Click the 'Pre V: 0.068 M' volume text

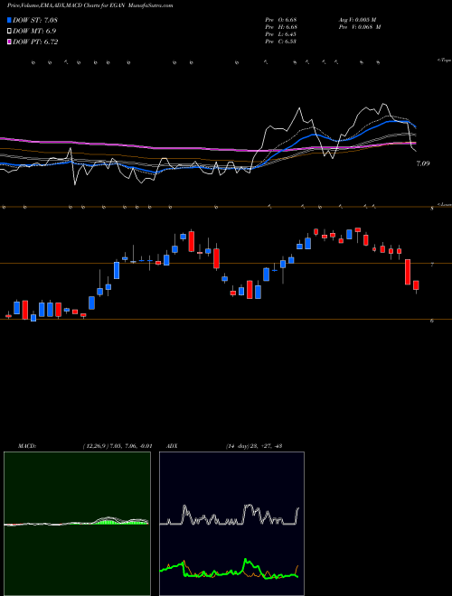pos(359,27)
